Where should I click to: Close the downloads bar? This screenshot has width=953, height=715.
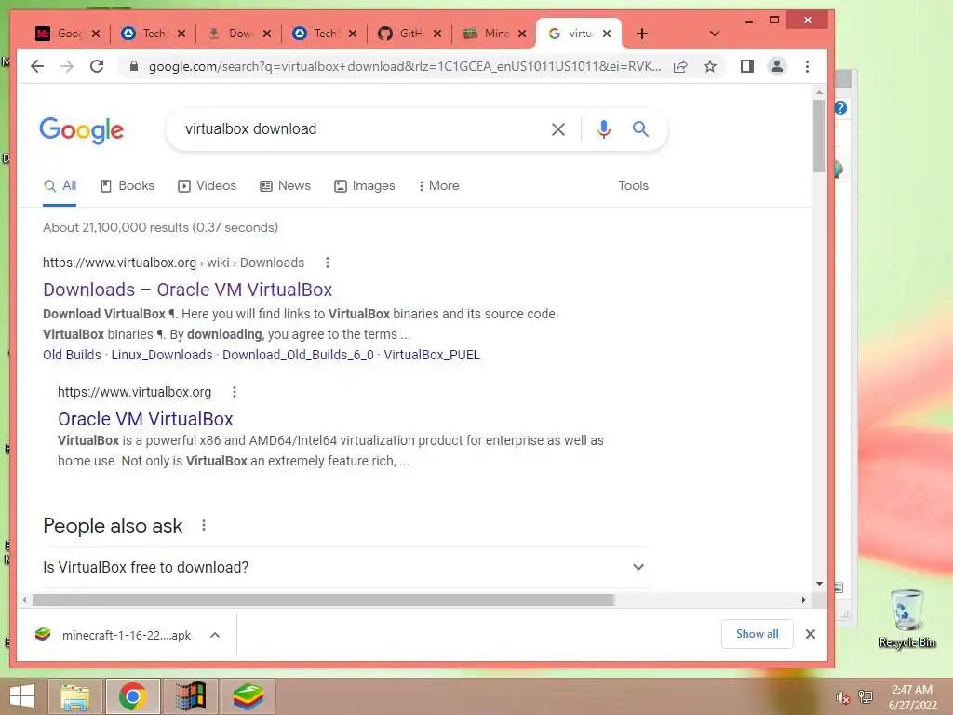(811, 634)
